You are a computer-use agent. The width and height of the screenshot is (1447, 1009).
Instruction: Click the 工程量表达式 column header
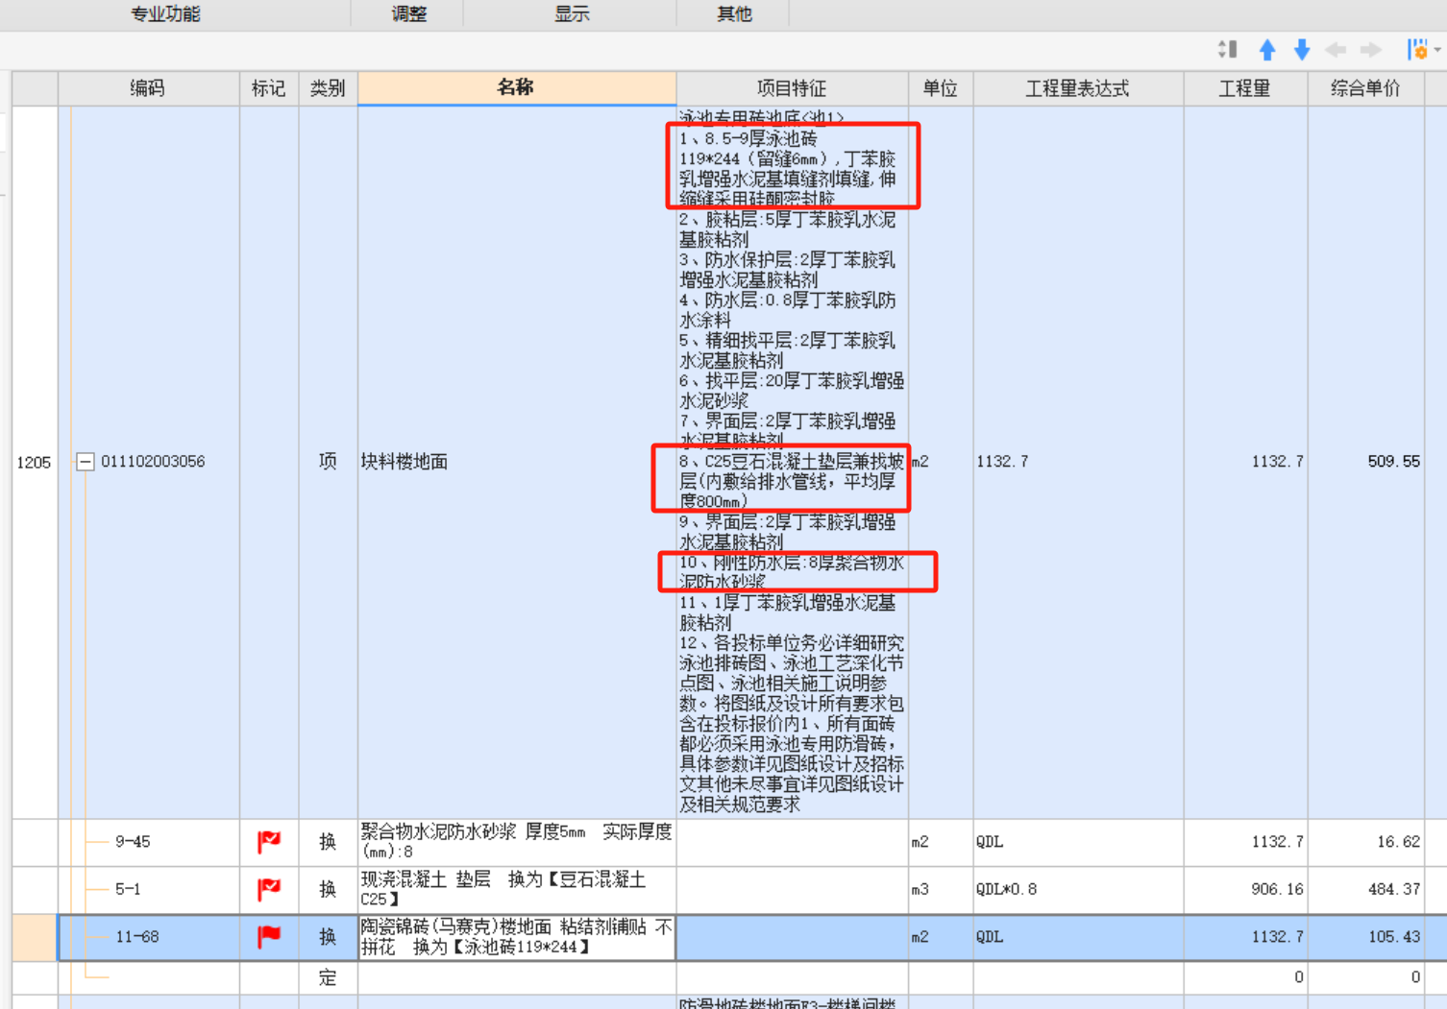point(1078,88)
